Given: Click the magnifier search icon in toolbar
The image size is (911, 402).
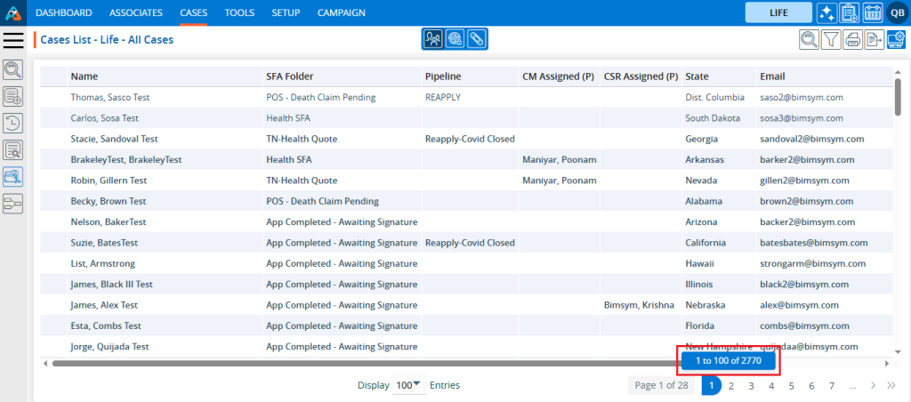Looking at the screenshot, I should click(x=809, y=39).
